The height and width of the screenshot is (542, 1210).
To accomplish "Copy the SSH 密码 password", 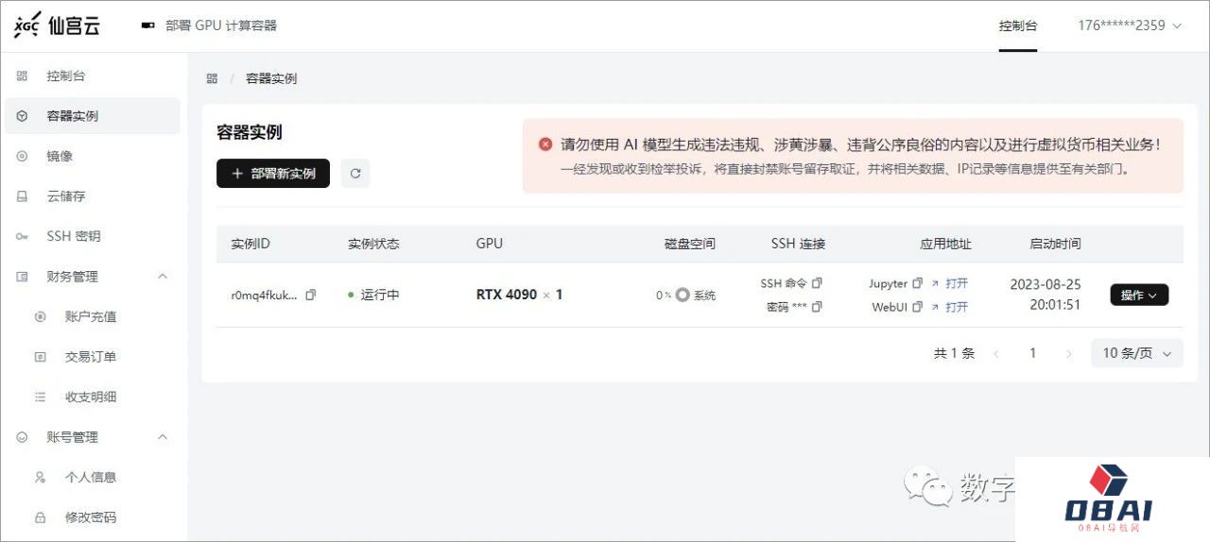I will tap(818, 307).
